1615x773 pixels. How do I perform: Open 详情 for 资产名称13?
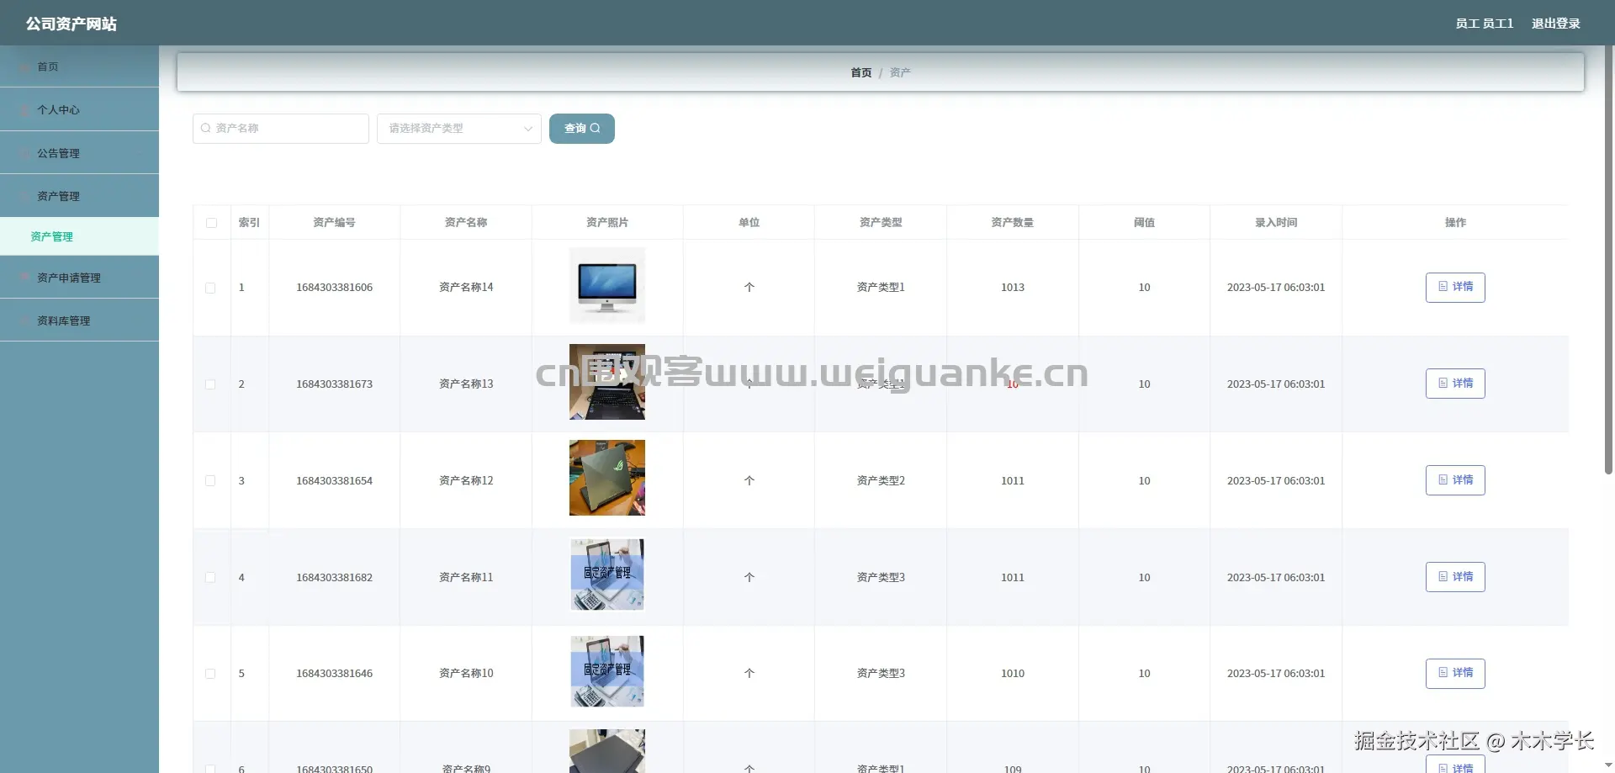pyautogui.click(x=1455, y=384)
